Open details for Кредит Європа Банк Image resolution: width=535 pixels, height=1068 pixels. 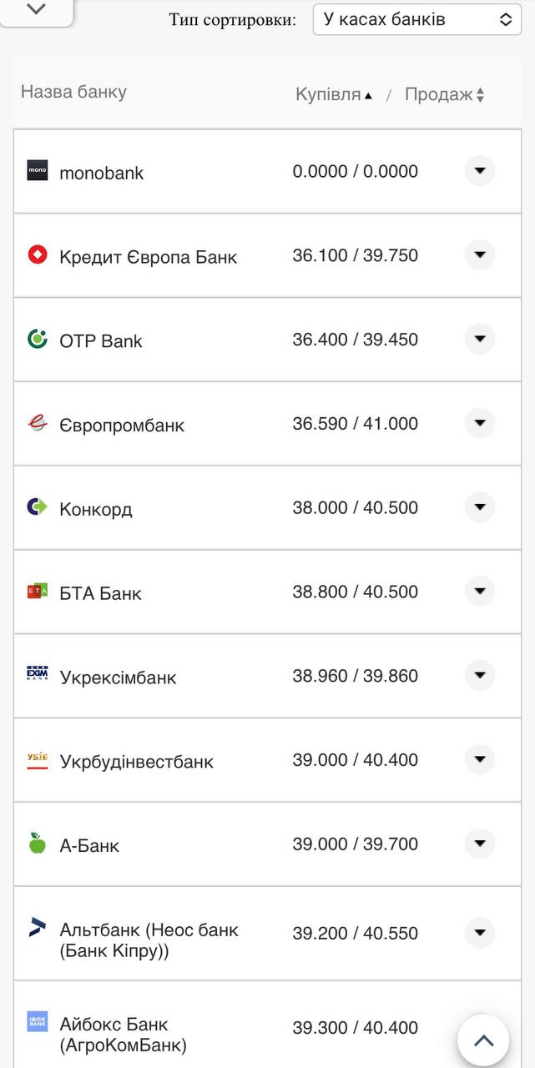point(480,255)
